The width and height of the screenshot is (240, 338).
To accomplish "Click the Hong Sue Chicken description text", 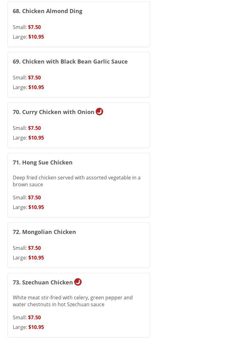I will click(x=76, y=181).
